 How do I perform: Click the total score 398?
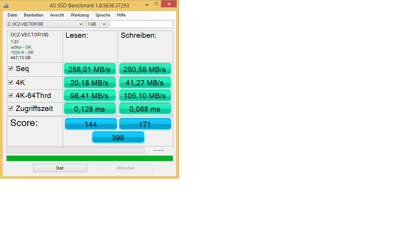tap(118, 138)
